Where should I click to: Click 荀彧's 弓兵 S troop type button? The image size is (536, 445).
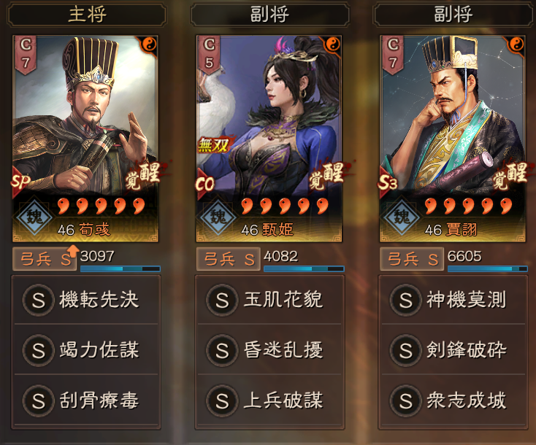click(45, 259)
